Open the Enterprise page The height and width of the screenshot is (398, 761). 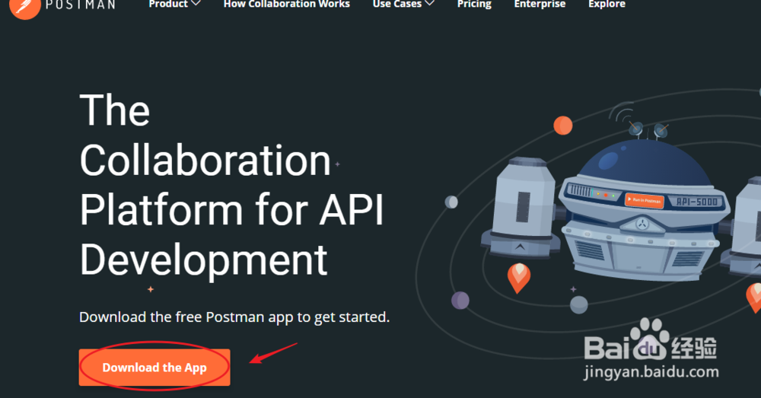540,4
